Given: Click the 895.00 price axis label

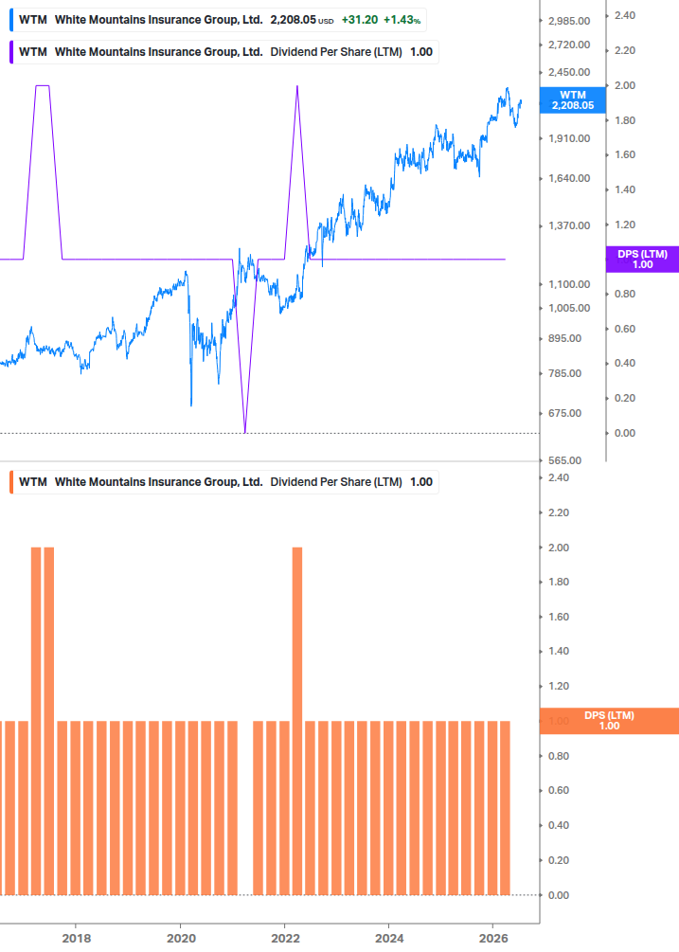Looking at the screenshot, I should tap(565, 339).
